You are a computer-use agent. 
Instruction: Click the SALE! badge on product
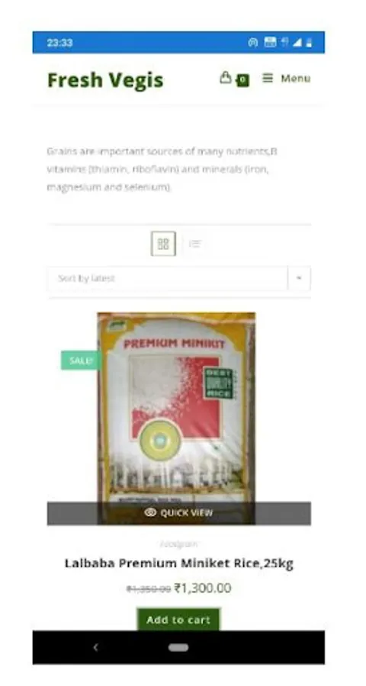81,361
